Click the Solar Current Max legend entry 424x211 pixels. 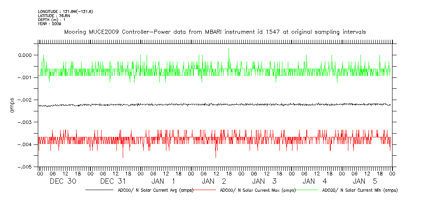tap(257, 190)
